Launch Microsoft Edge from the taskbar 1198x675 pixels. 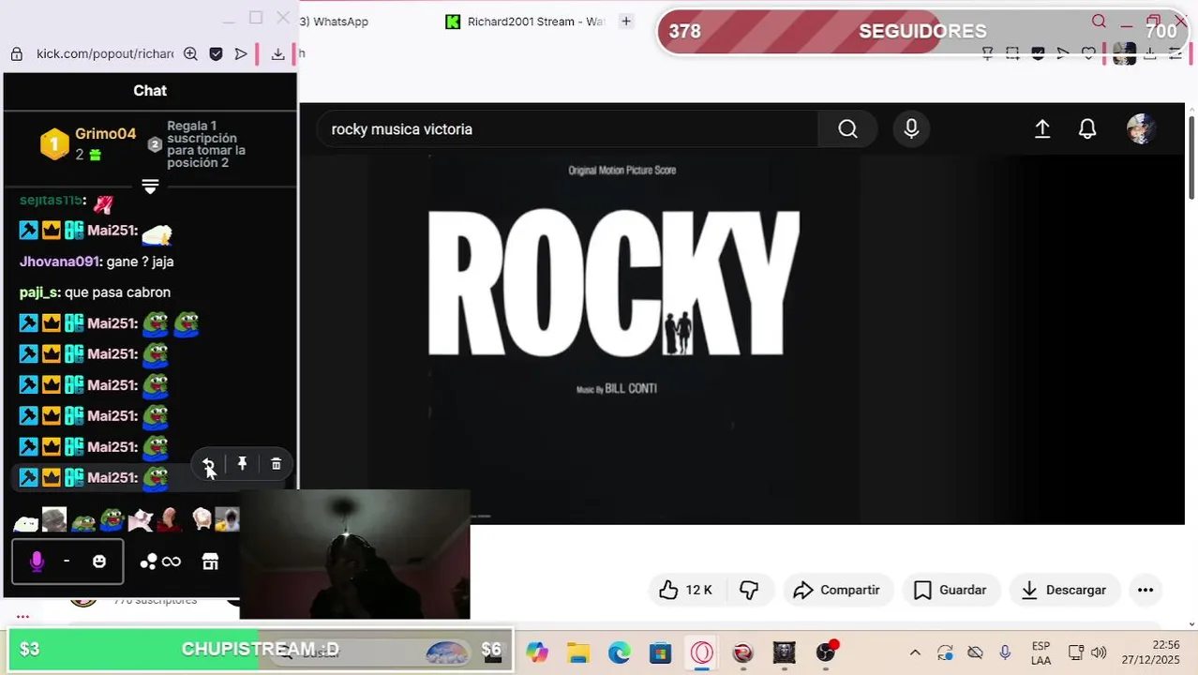tap(620, 652)
